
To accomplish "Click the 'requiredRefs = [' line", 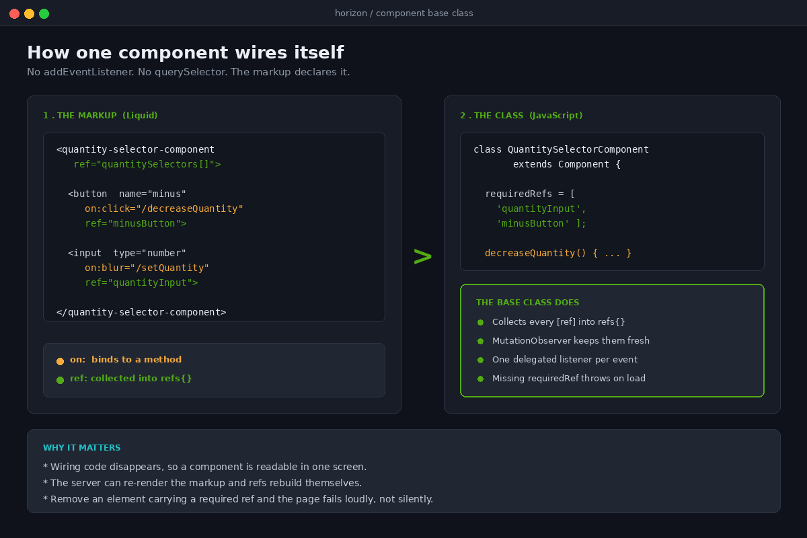I will coord(530,194).
